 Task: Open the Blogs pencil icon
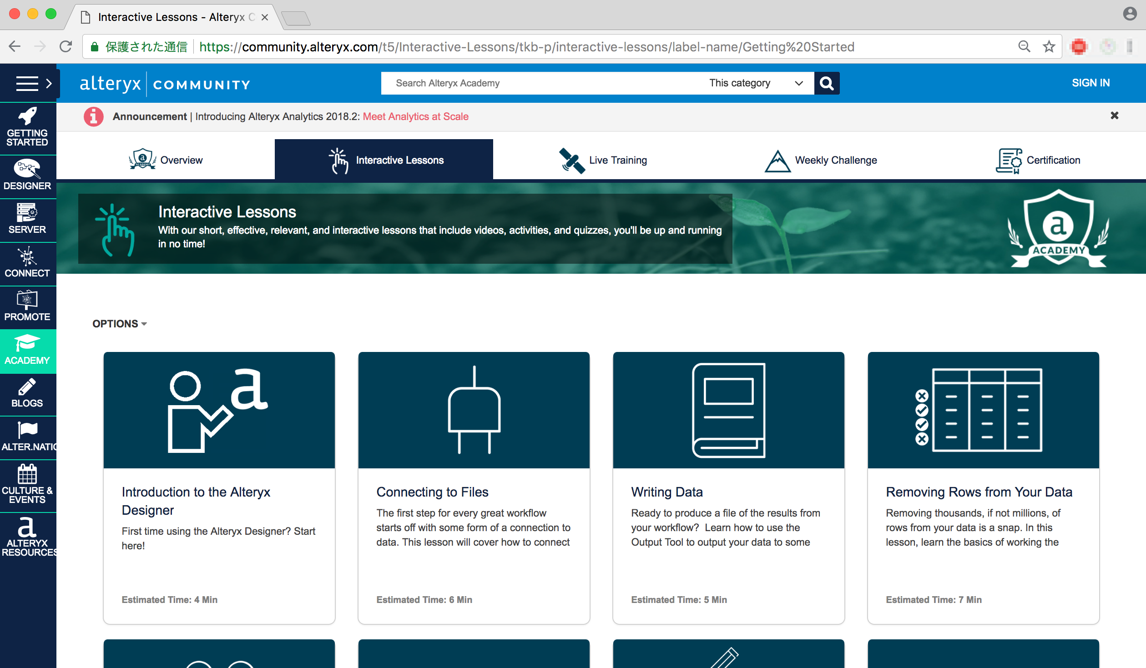tap(27, 387)
